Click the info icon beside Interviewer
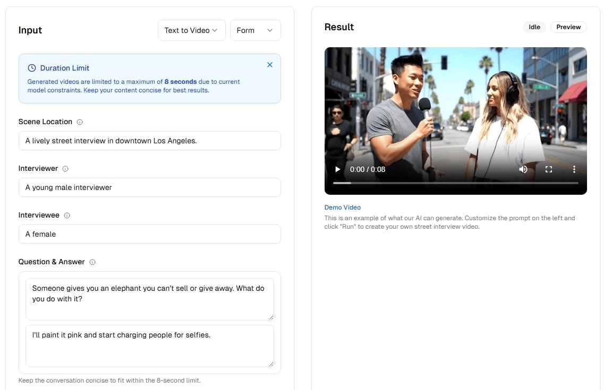This screenshot has height=390, width=612. (65, 168)
